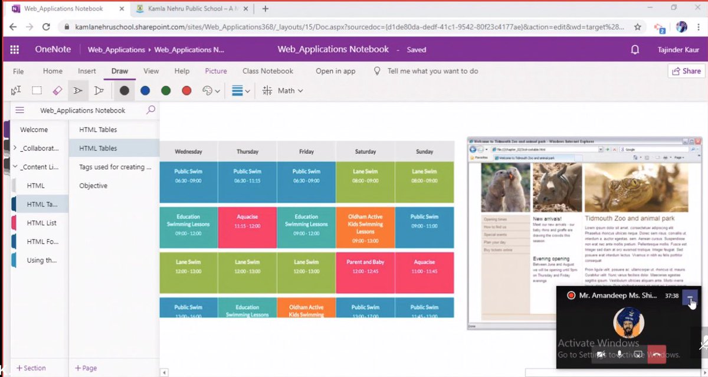Click the caller avatar in Teams window
708x377 pixels.
(x=629, y=322)
